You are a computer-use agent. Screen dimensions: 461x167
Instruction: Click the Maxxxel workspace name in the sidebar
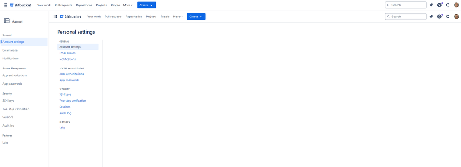tap(17, 21)
